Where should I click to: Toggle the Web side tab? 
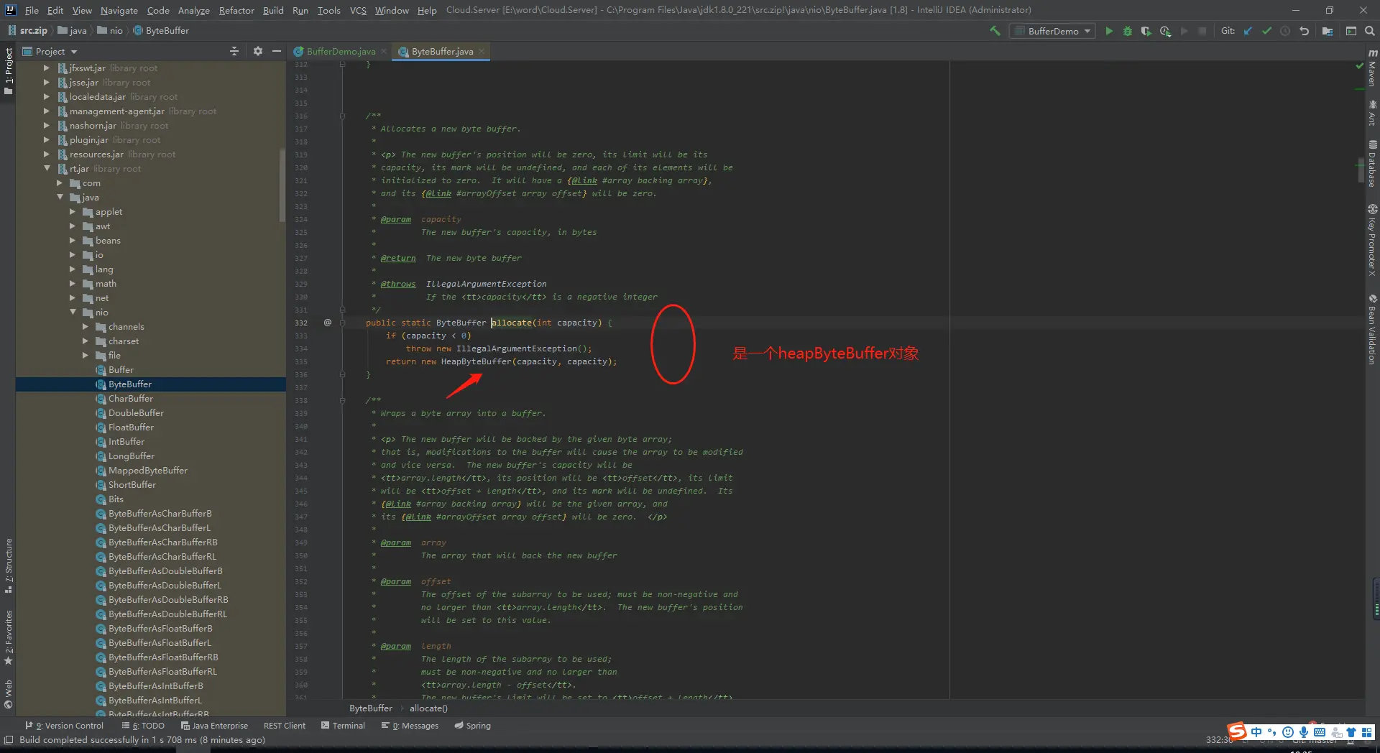click(x=8, y=693)
